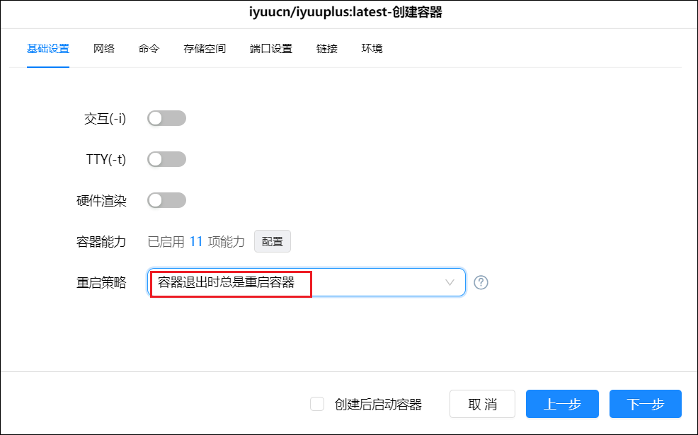Open the 链接 tab
Viewport: 698px width, 435px height.
click(327, 49)
